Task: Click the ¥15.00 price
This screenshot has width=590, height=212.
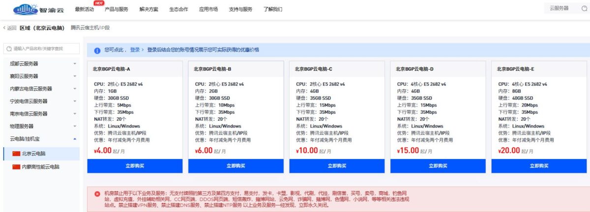Action: [408, 151]
